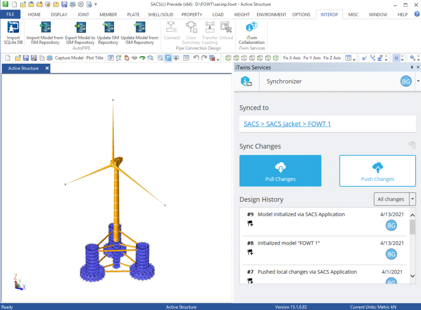Expand the overflow arrow after the circle toggle
This screenshot has height=310, width=421.
click(402, 58)
